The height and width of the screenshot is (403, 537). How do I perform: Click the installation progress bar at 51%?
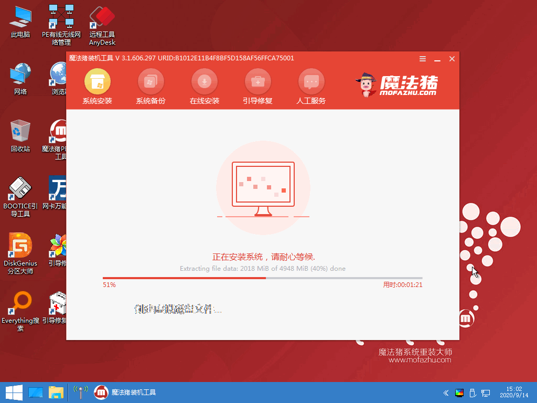click(262, 278)
